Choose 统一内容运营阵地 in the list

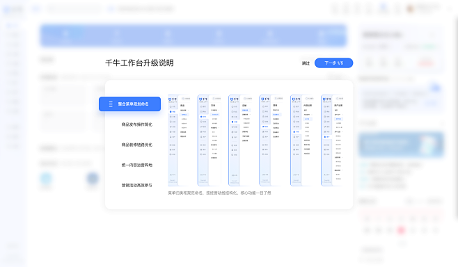click(136, 165)
